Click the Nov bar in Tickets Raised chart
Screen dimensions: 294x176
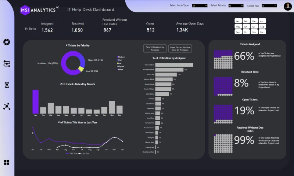[112, 107]
